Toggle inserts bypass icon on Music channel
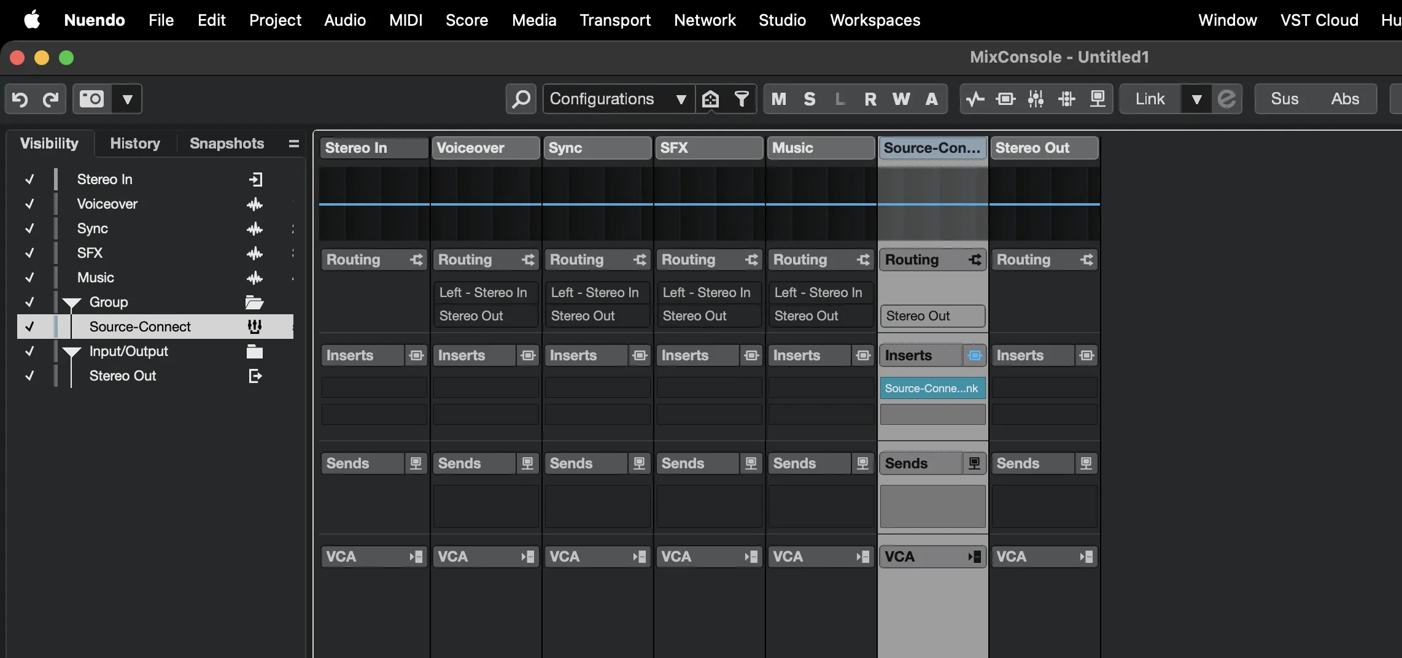 (x=863, y=355)
